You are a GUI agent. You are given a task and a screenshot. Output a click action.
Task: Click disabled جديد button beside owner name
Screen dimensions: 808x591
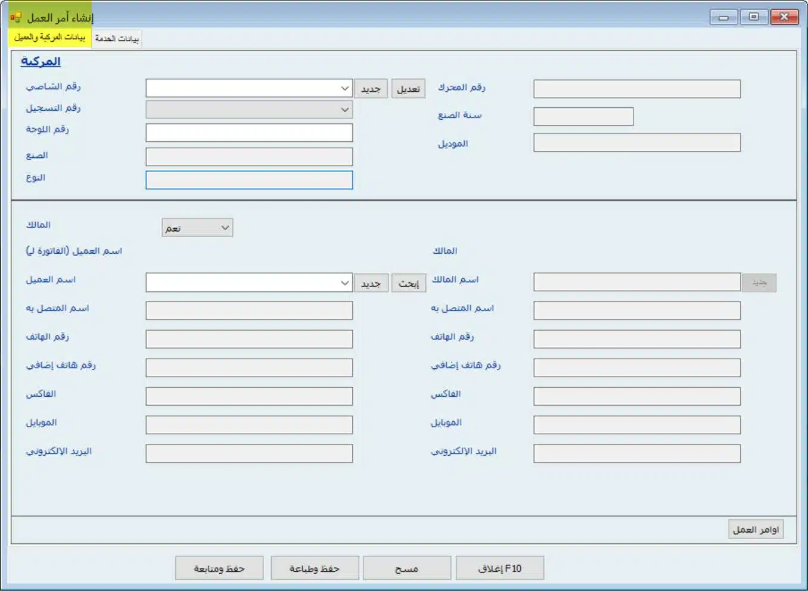(759, 282)
